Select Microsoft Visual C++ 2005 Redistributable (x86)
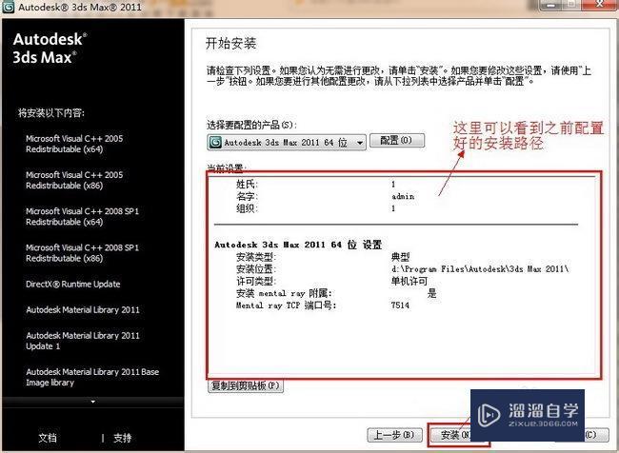The width and height of the screenshot is (619, 453). coord(74,180)
